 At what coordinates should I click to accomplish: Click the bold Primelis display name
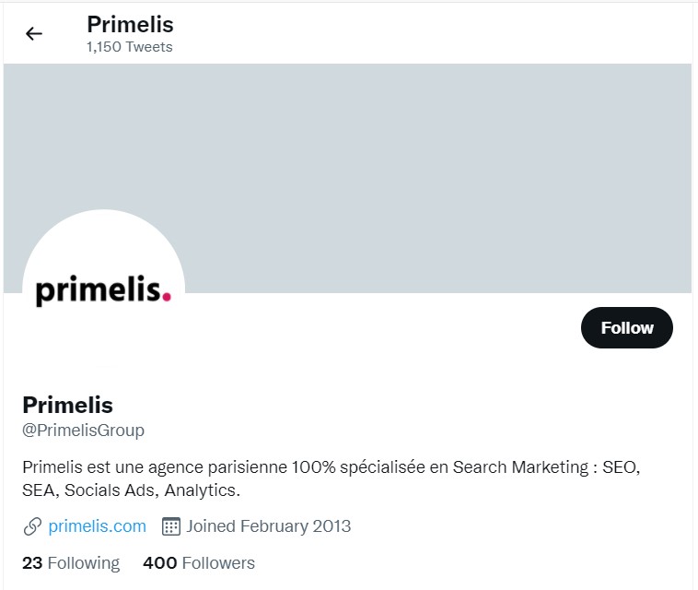[x=67, y=405]
